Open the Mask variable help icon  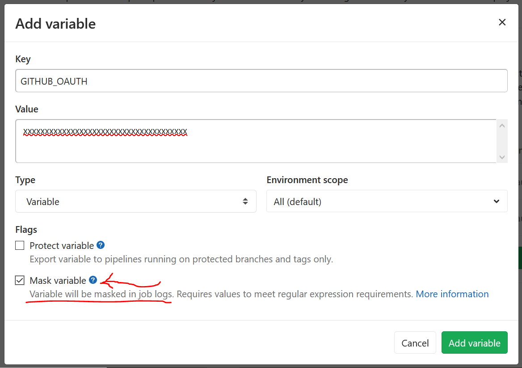pyautogui.click(x=93, y=280)
